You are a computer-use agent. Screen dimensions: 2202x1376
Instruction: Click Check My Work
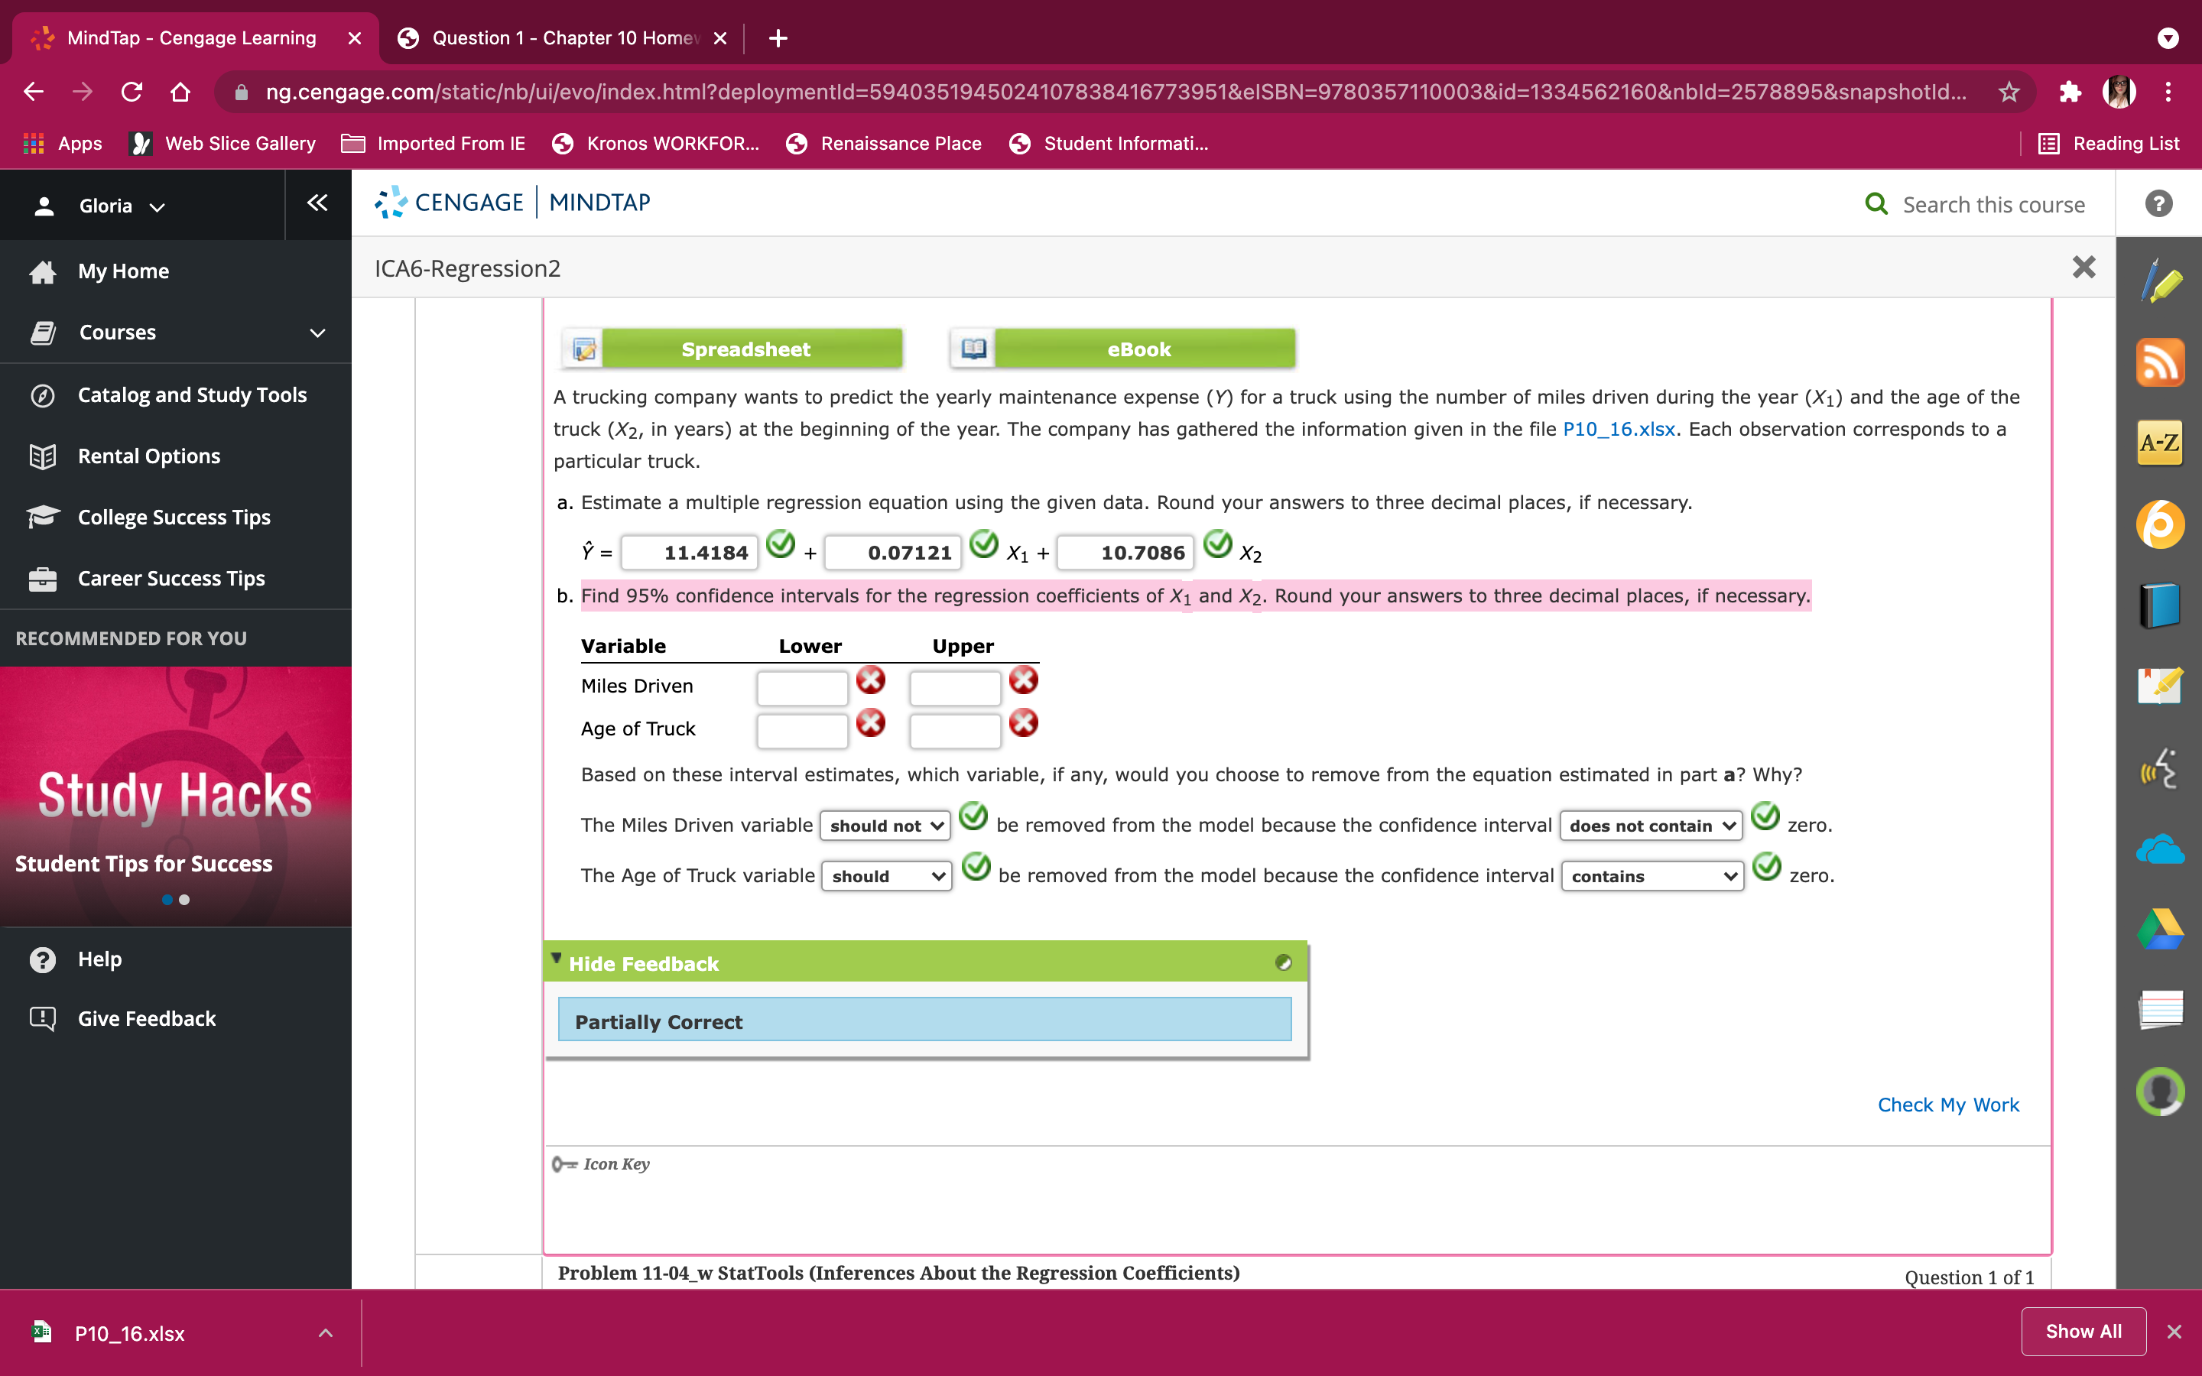pyautogui.click(x=1948, y=1105)
